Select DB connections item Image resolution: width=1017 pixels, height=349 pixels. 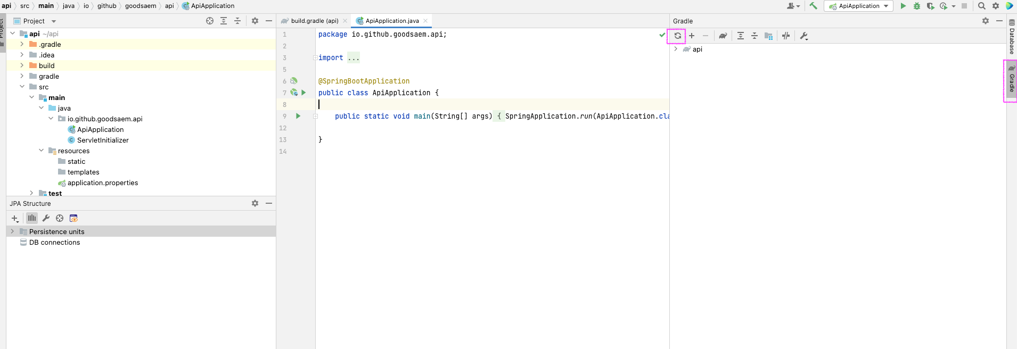pyautogui.click(x=54, y=242)
